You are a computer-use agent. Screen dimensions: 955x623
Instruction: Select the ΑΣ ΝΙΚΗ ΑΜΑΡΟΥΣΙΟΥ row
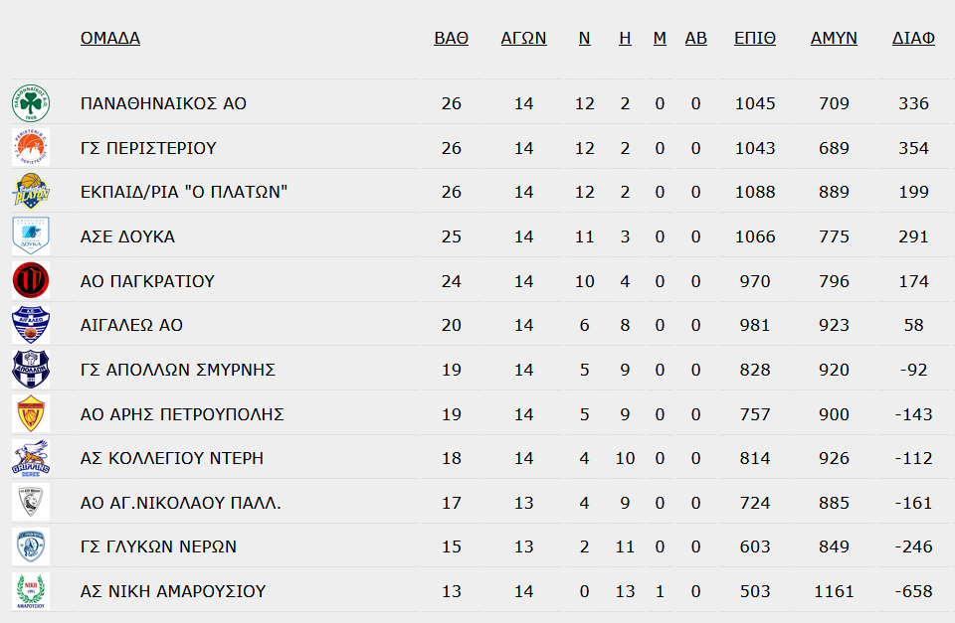point(479,591)
